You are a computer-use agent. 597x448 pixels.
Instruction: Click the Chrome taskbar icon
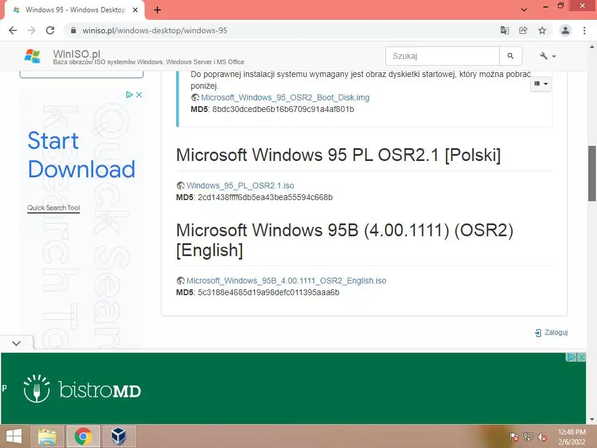click(83, 436)
